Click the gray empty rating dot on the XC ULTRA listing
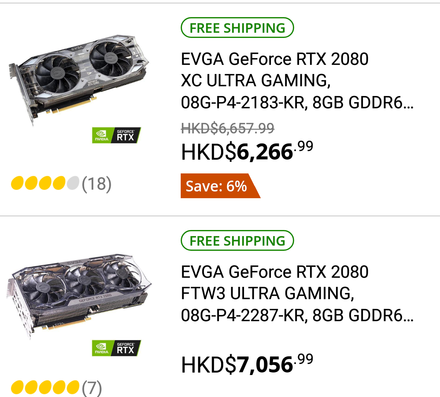This screenshot has height=397, width=440. (x=73, y=183)
